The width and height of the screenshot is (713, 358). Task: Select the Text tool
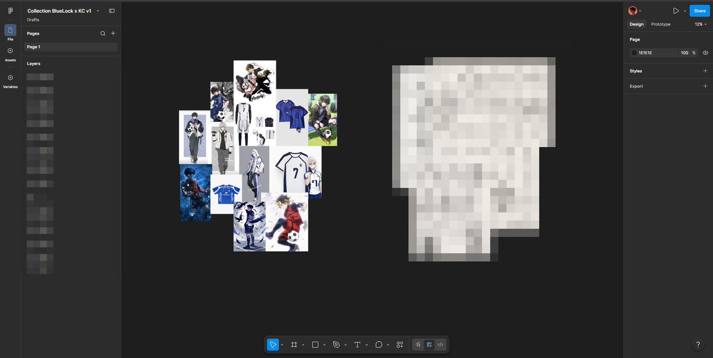coord(357,344)
